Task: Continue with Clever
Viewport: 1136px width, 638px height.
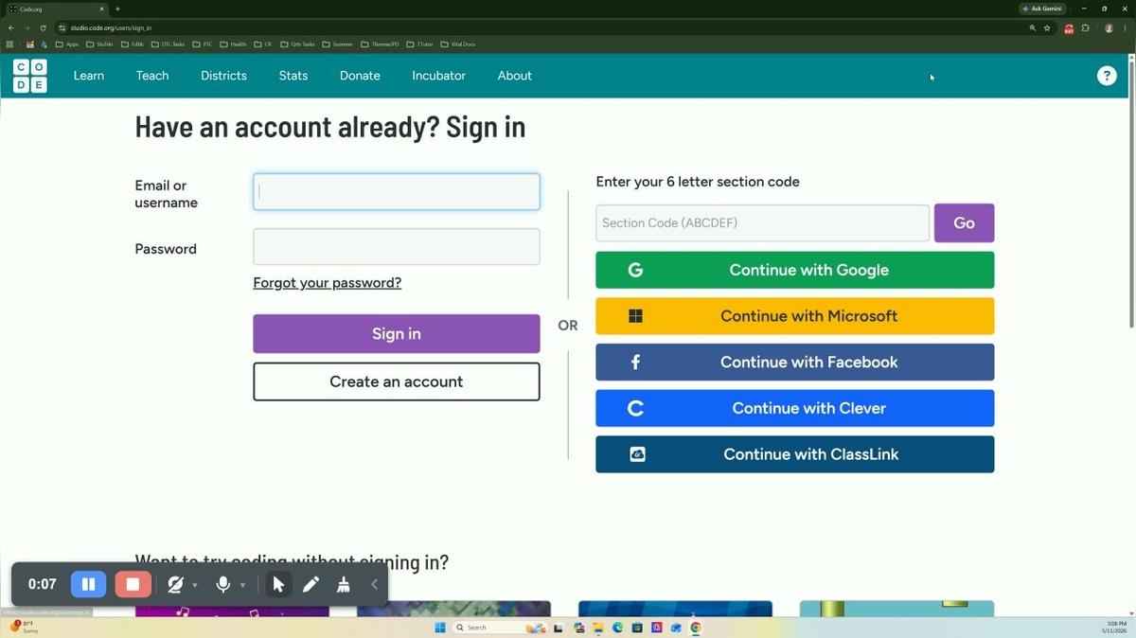Action: coord(795,408)
